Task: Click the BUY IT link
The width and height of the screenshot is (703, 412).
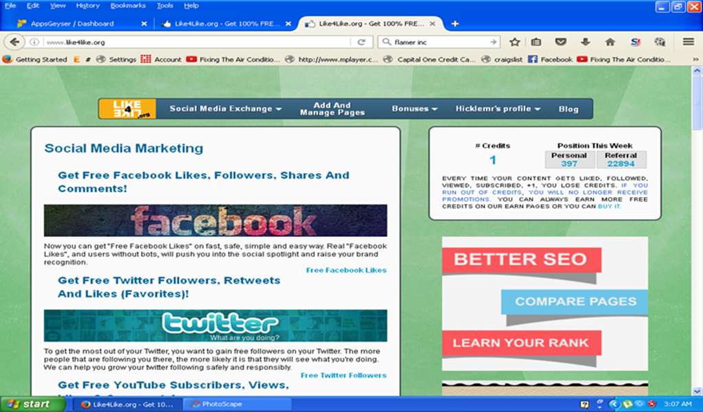Action: (609, 206)
